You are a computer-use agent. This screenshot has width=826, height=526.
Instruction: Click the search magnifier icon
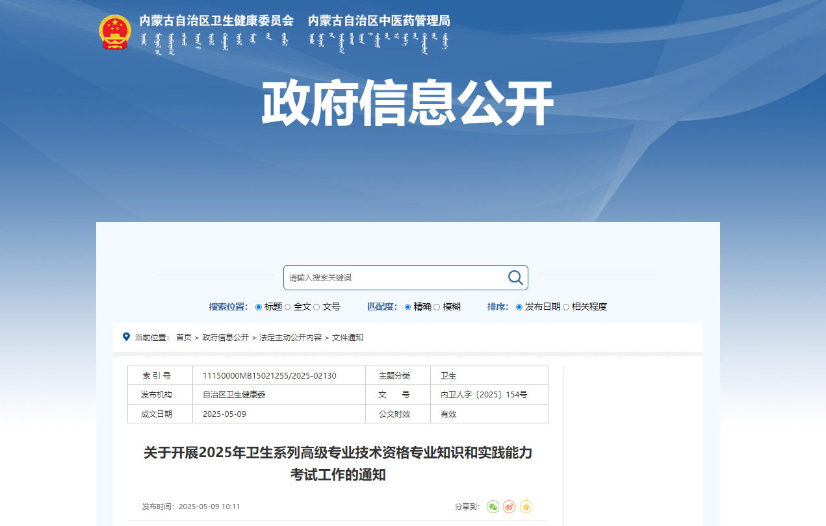tap(515, 277)
